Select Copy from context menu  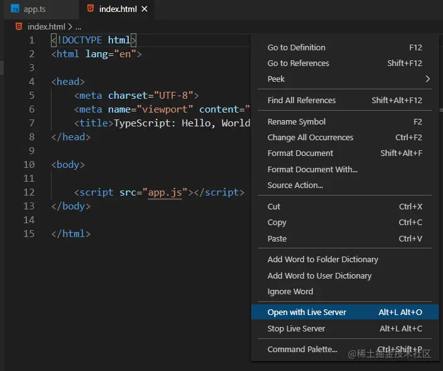345,223
